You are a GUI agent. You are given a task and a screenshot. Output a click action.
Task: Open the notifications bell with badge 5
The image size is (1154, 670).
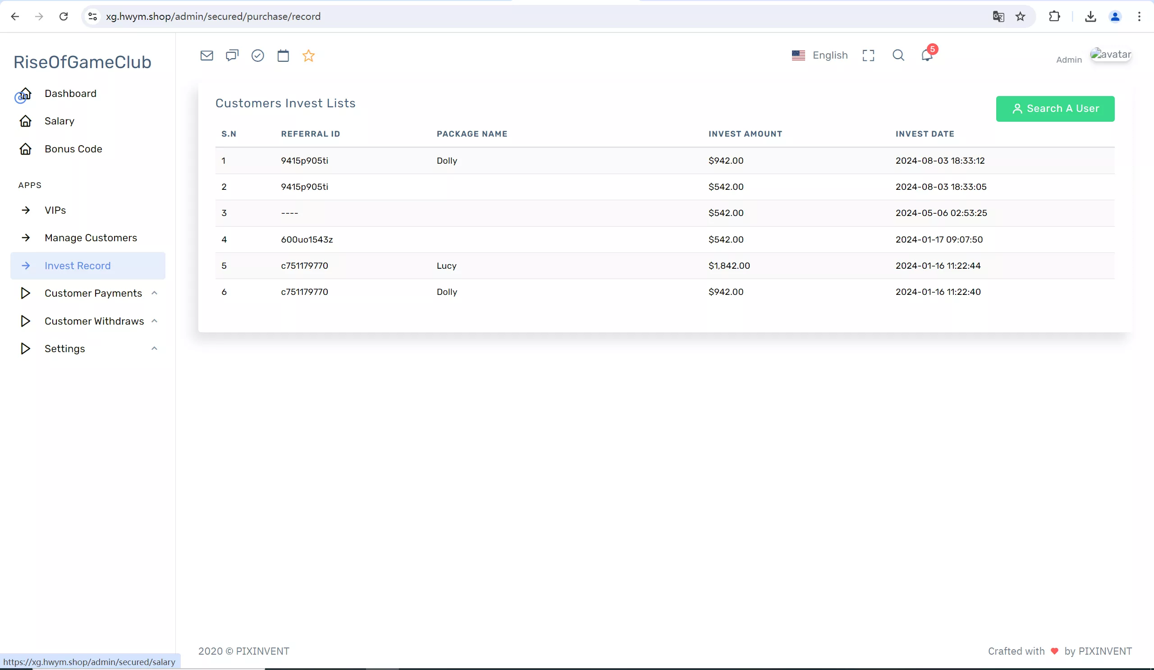(927, 55)
